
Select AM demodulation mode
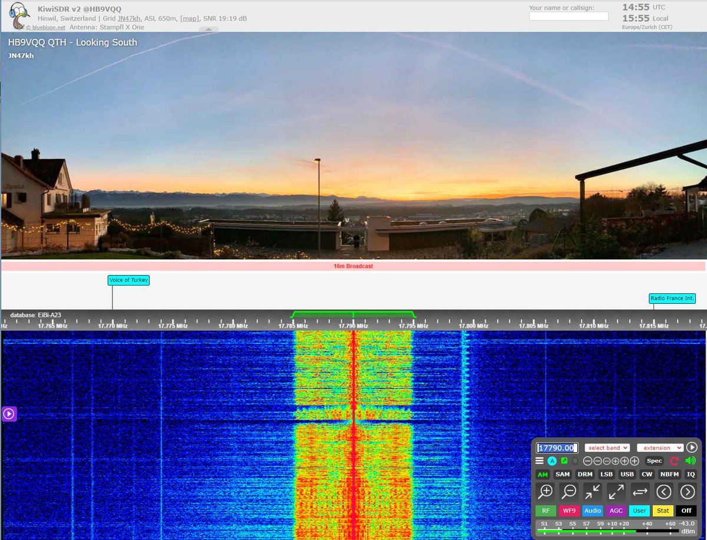tap(542, 475)
